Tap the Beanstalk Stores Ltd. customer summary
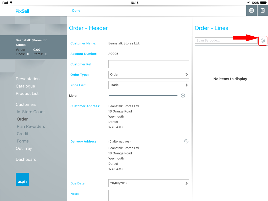Image resolution: width=268 pixels, height=201 pixels. coord(33,47)
